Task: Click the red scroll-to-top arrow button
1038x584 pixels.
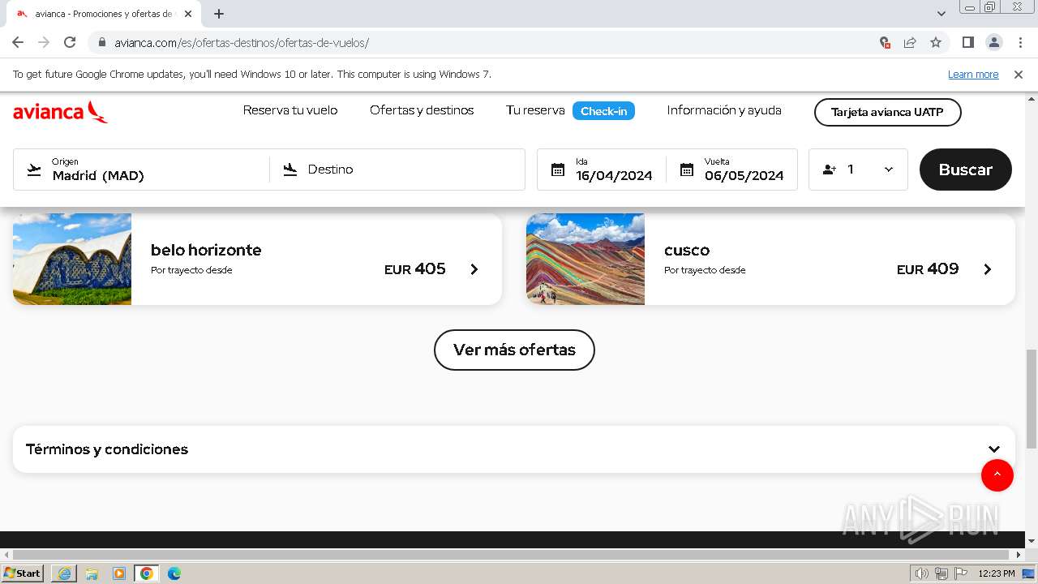Action: pyautogui.click(x=997, y=475)
